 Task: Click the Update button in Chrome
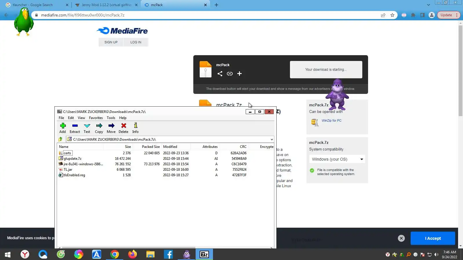tap(449, 15)
